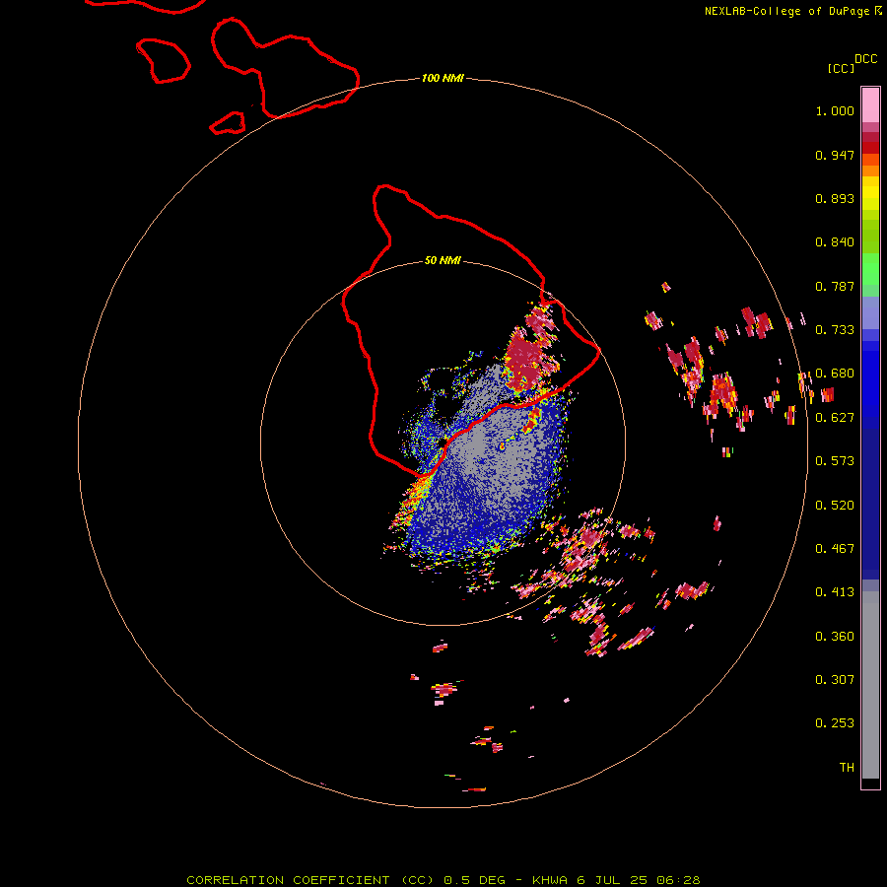Click the 0.733 scale value

tap(835, 330)
